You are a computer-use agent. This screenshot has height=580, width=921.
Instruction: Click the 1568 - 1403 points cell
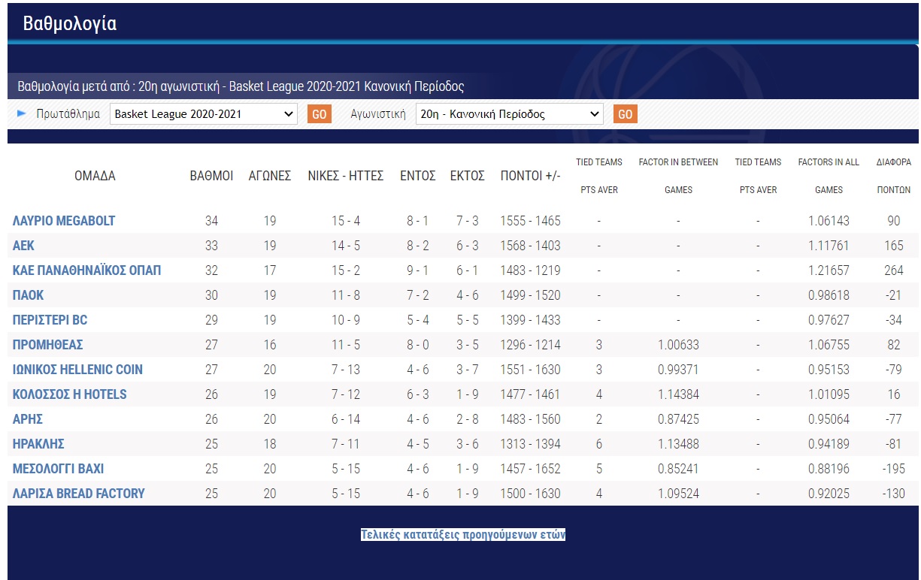click(x=530, y=246)
